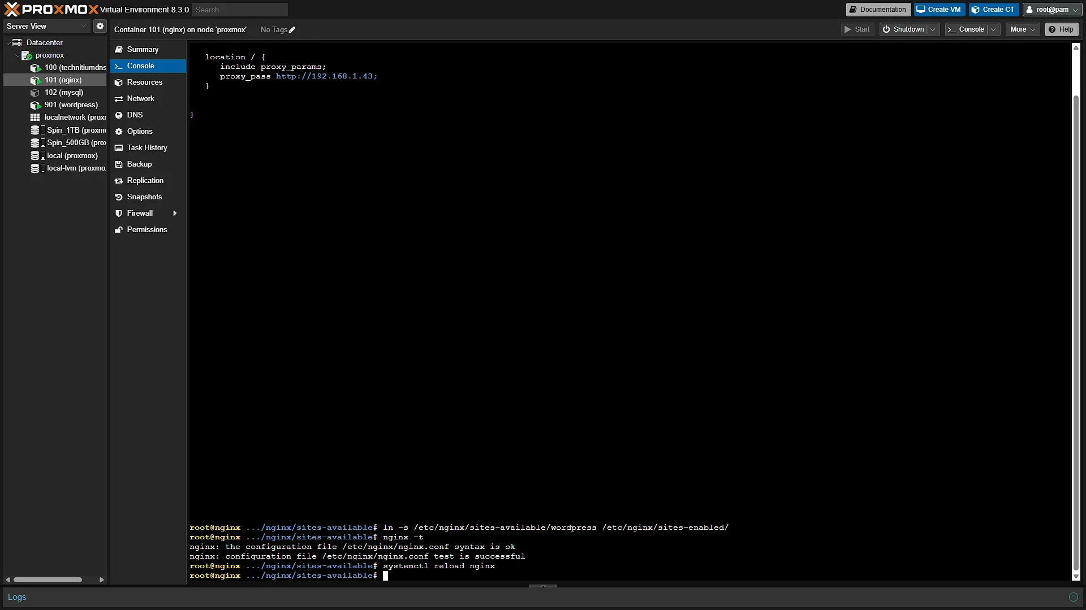Screen dimensions: 1086x610
Task: Click the Logs label
Action: tap(17, 597)
